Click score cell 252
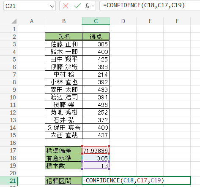Viewport: 200px width, 187px height. click(96, 112)
